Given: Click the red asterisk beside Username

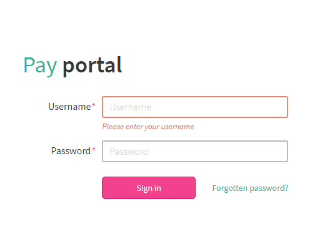Looking at the screenshot, I should tap(94, 105).
